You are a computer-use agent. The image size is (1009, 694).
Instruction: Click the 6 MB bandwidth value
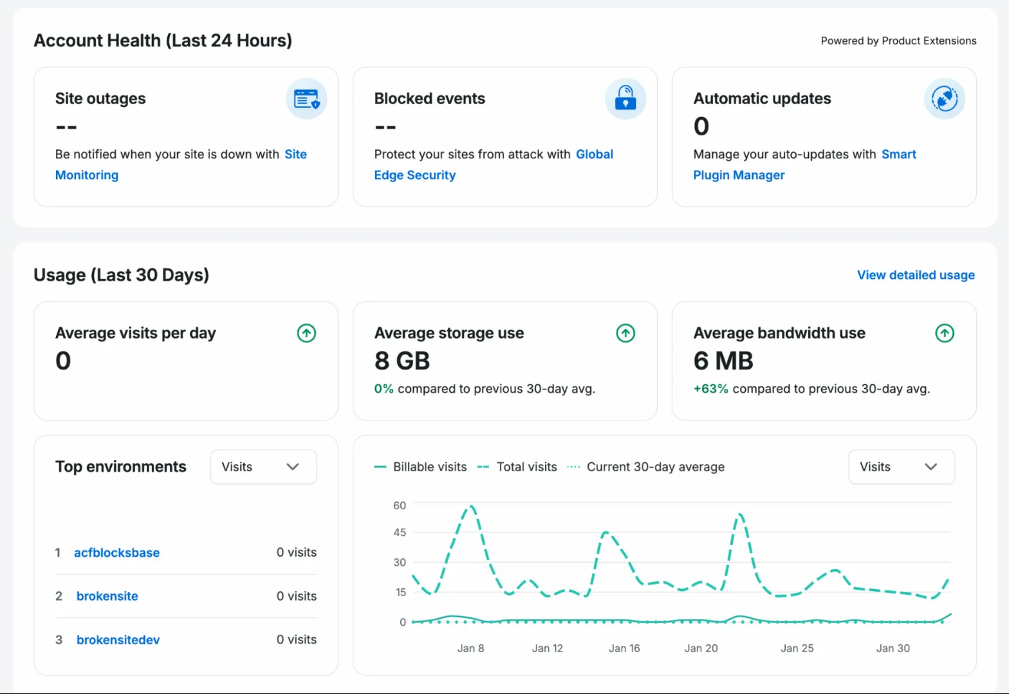pyautogui.click(x=723, y=361)
